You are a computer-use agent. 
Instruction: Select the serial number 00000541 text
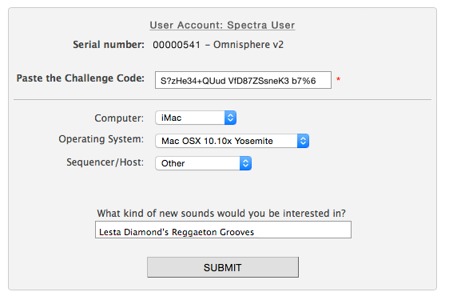(x=177, y=45)
